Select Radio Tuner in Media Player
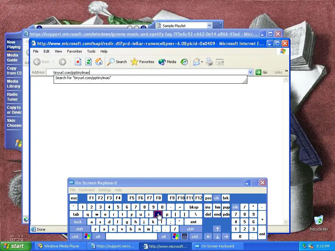The image size is (335, 251). pyautogui.click(x=12, y=97)
